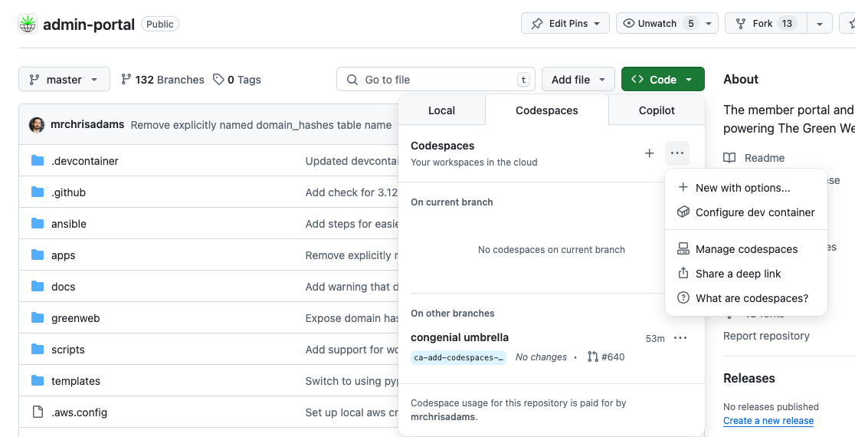
Task: Click the question mark icon for codespaces help
Action: [x=683, y=298]
